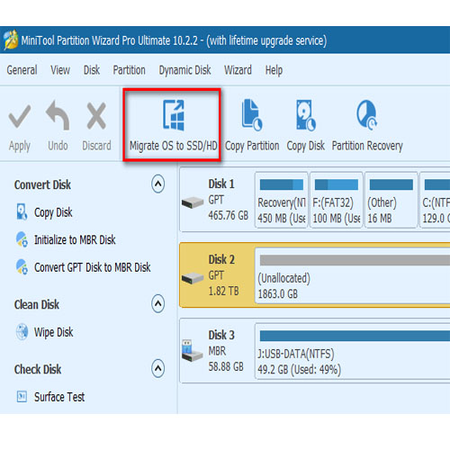Collapse the Check Disk section

[157, 368]
